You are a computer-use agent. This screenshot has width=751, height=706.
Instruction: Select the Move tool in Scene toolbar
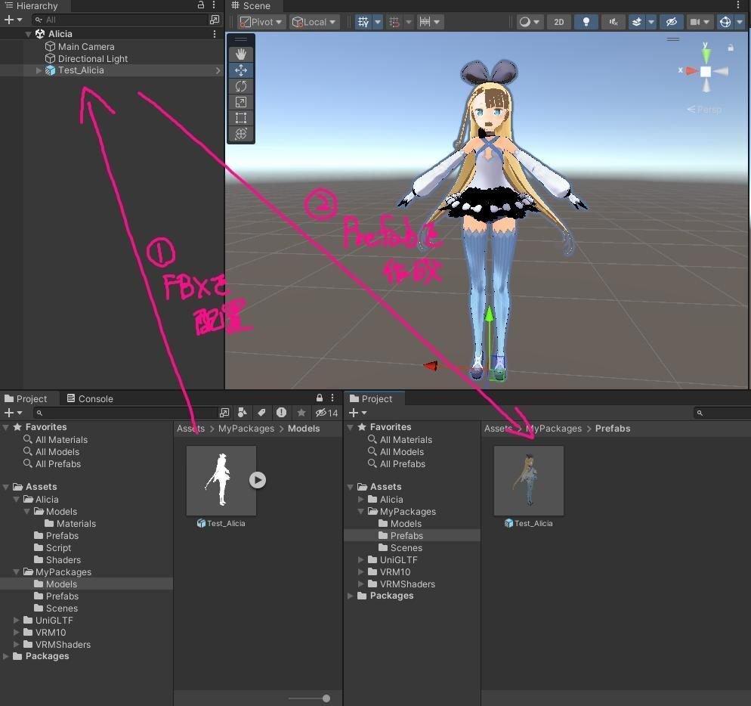pyautogui.click(x=241, y=70)
